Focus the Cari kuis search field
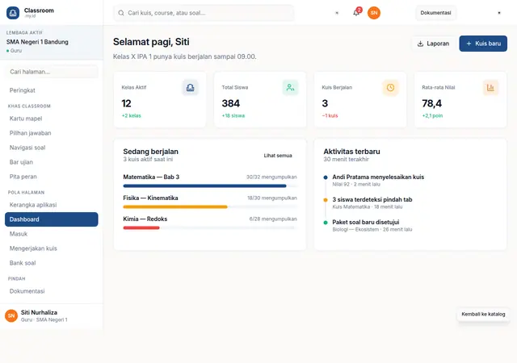 [x=204, y=13]
